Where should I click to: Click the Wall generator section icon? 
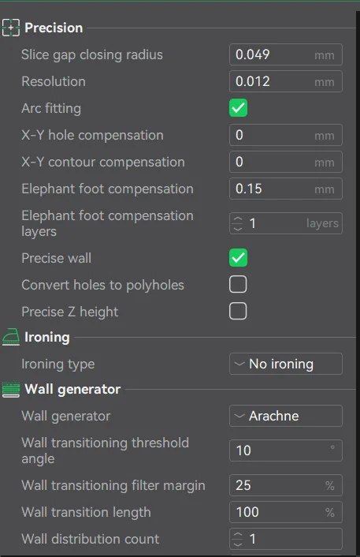click(x=11, y=389)
